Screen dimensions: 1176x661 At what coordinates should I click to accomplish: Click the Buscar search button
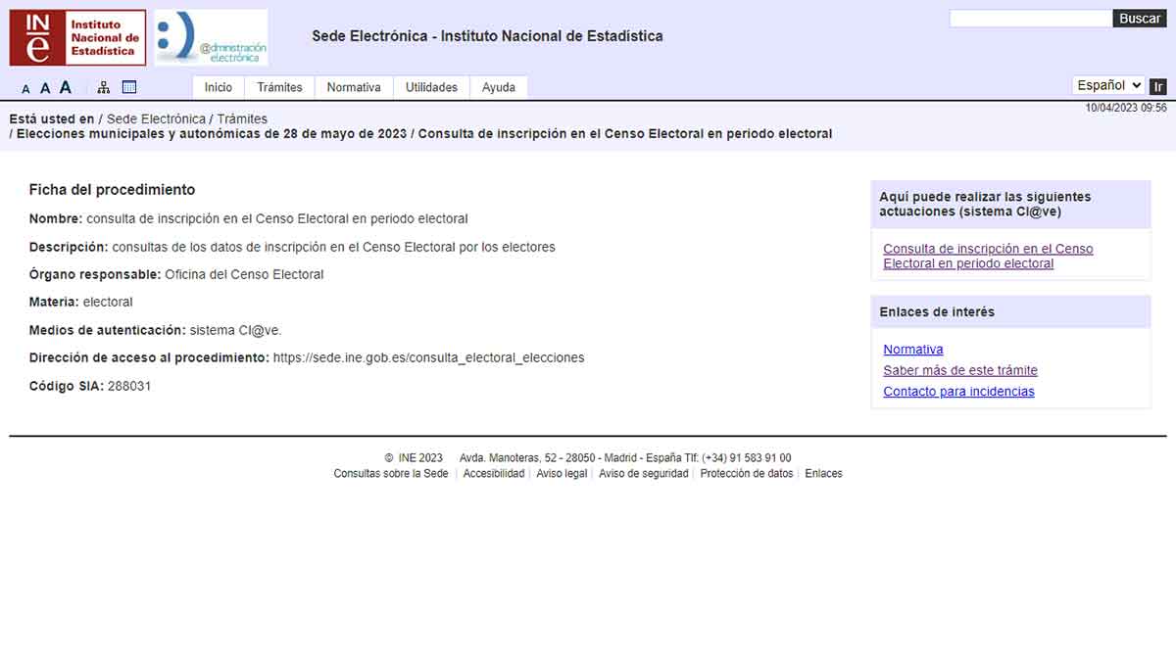click(1140, 18)
